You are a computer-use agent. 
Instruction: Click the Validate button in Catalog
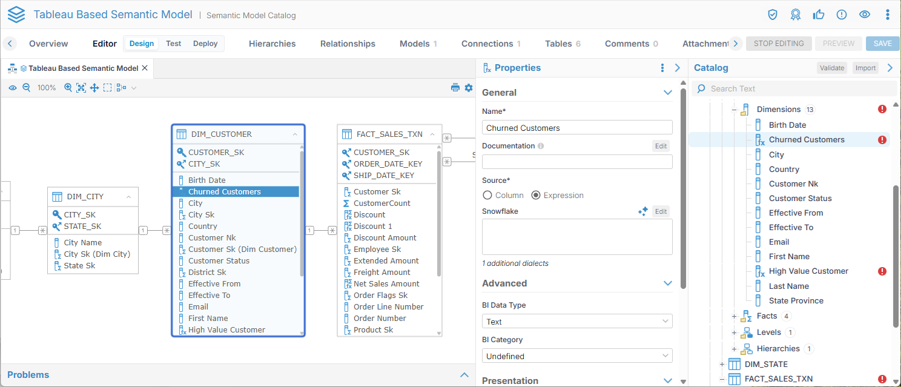coord(831,68)
